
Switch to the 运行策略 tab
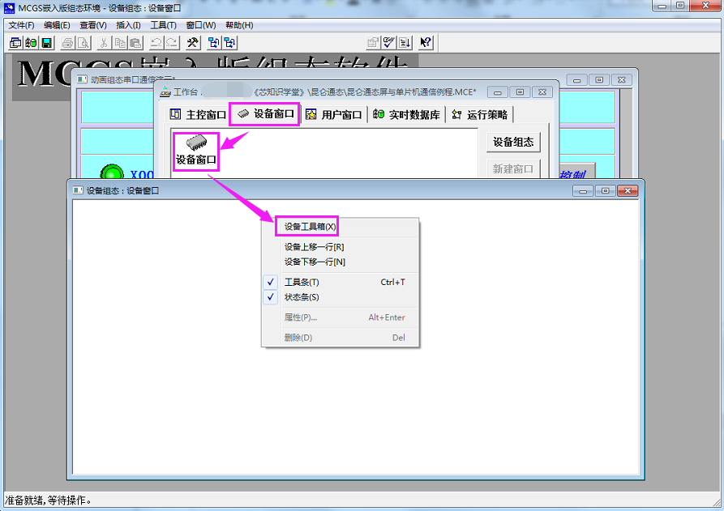480,114
